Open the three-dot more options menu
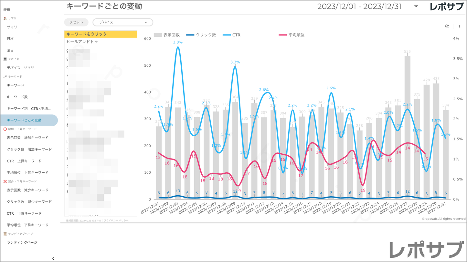This screenshot has height=262, width=467. pos(459,27)
